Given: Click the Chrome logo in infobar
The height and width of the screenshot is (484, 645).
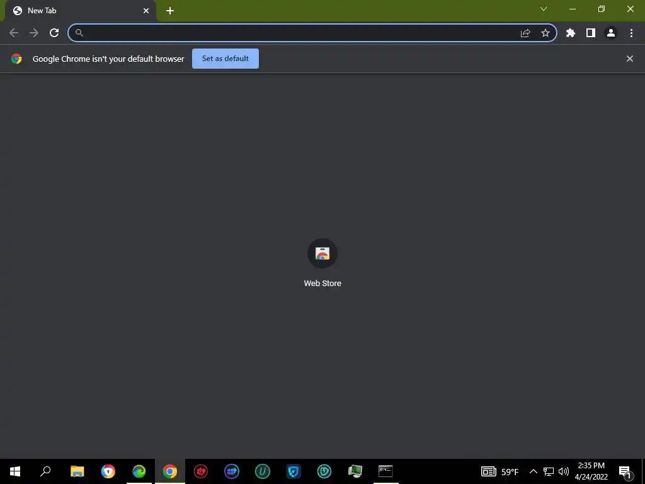Looking at the screenshot, I should tap(16, 59).
